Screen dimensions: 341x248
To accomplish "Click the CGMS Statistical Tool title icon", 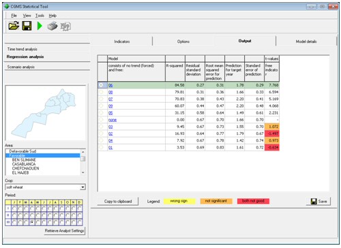I will [x=7, y=6].
